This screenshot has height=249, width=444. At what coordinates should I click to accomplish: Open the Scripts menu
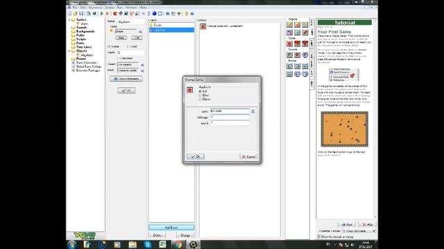click(x=110, y=8)
